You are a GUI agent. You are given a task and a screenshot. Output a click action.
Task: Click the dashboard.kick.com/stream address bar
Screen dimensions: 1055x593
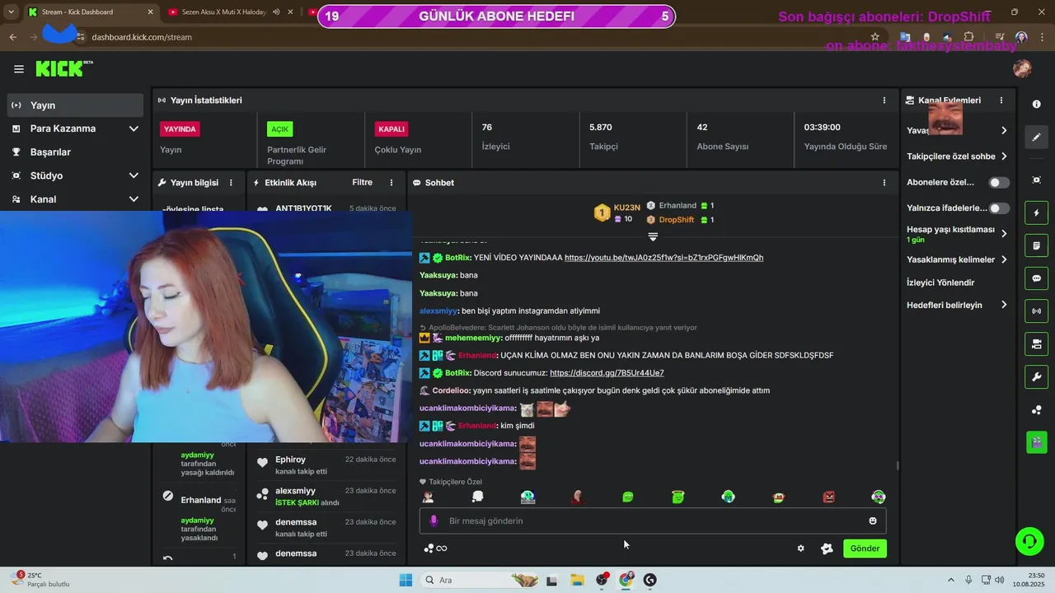tap(142, 37)
